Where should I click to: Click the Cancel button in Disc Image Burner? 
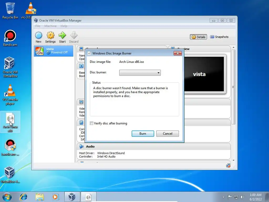[167, 134]
